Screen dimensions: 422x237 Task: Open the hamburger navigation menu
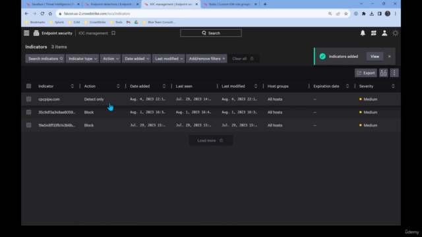click(x=26, y=33)
